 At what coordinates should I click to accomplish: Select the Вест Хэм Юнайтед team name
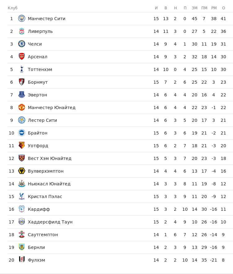point(50,158)
